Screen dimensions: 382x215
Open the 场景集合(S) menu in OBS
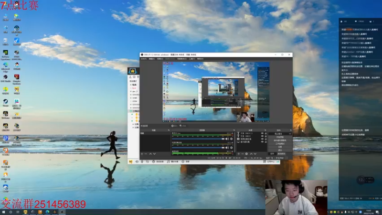tap(182, 59)
